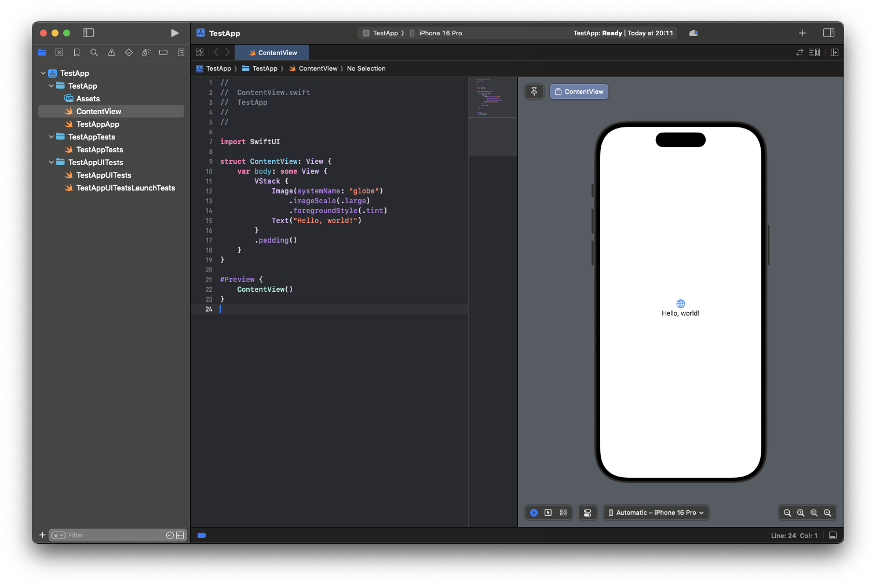Open the Issue navigator

[x=111, y=52]
